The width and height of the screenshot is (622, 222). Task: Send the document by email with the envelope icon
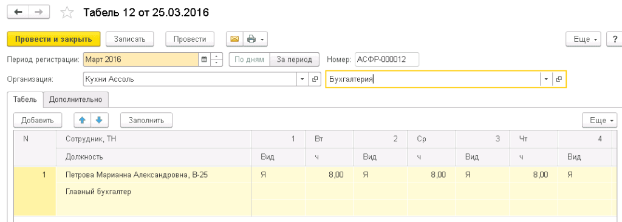click(x=235, y=39)
